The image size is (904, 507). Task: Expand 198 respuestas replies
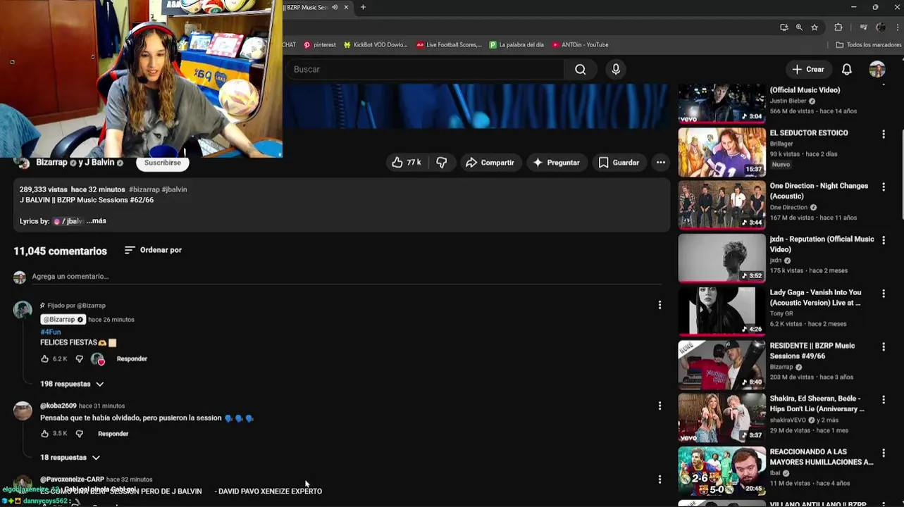pyautogui.click(x=72, y=384)
